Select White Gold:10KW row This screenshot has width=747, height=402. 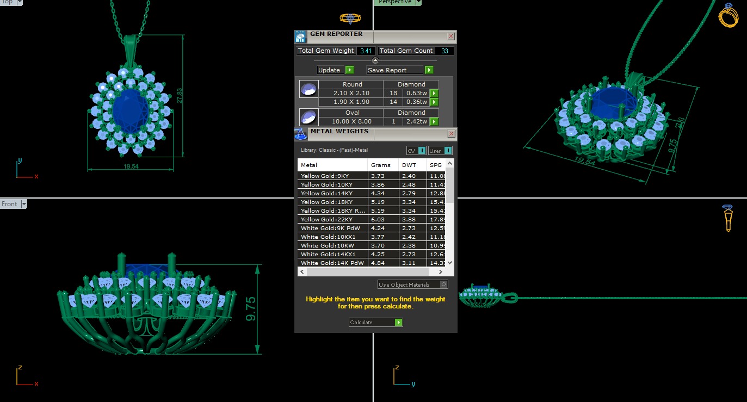coord(372,245)
